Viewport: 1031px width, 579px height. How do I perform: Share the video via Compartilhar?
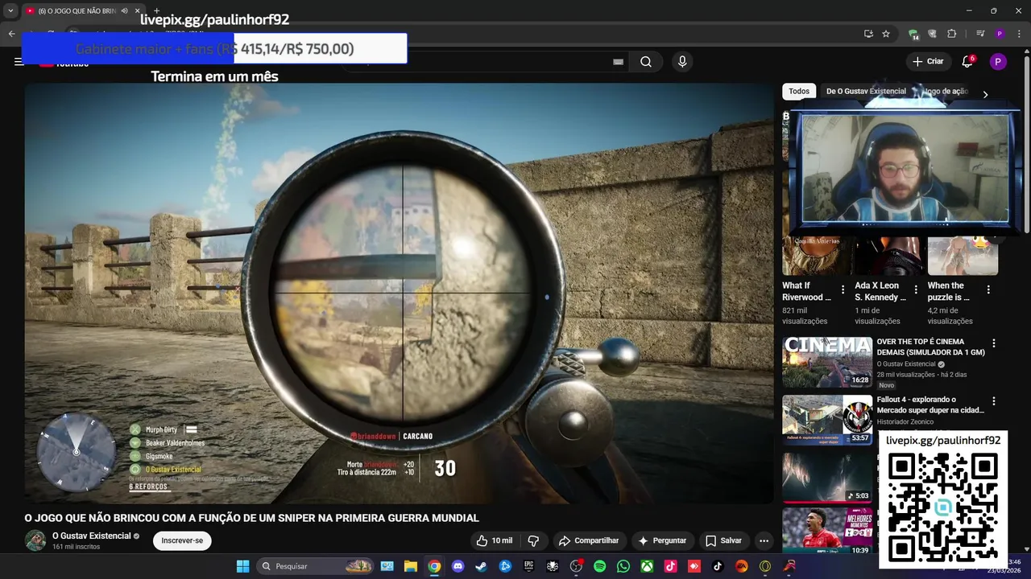coord(589,541)
